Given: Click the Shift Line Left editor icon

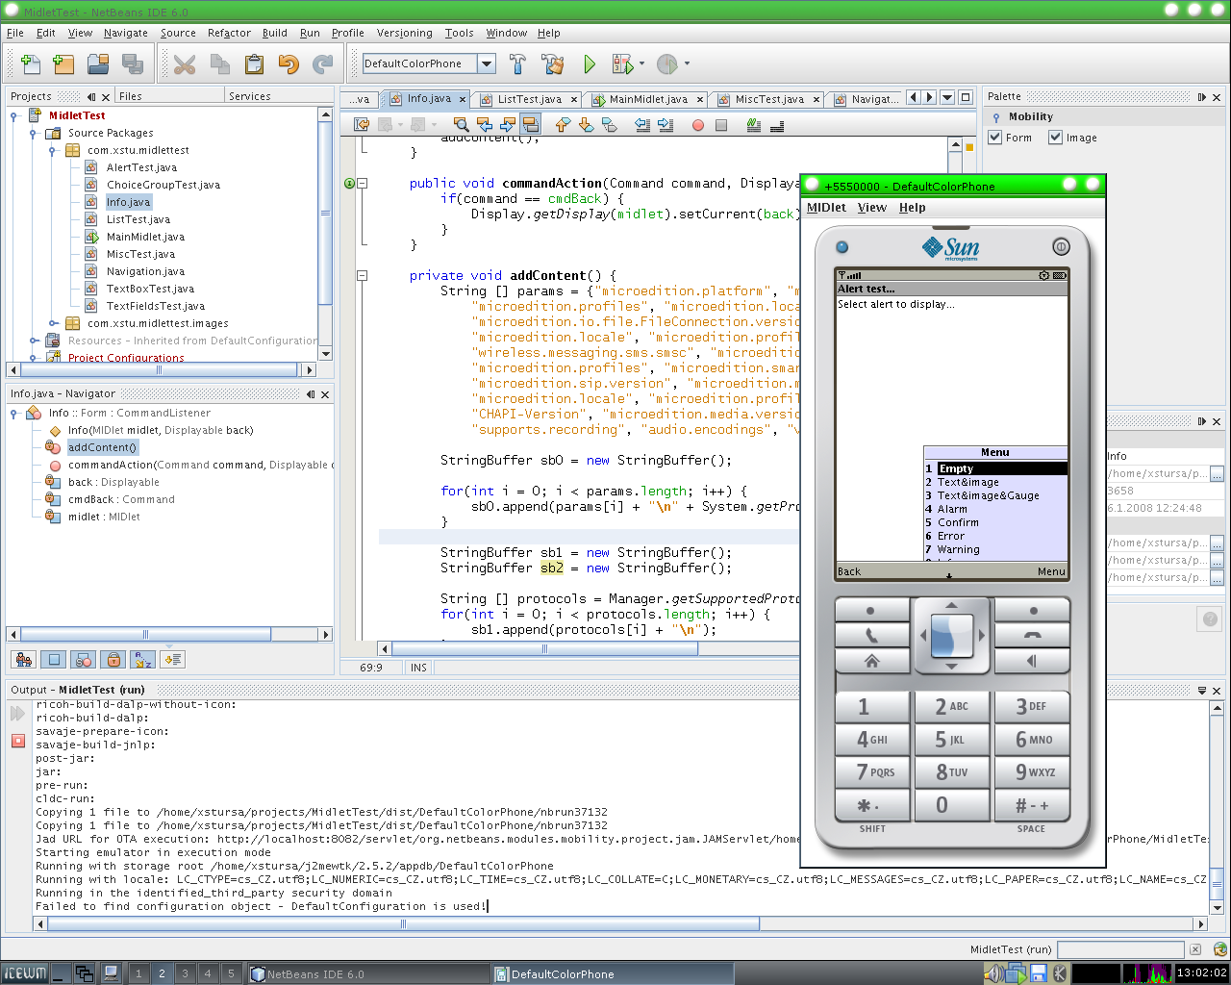Looking at the screenshot, I should pos(641,125).
